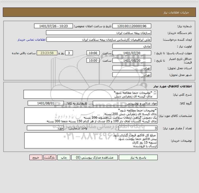Click the ساعت باقی مانده label

24,53
